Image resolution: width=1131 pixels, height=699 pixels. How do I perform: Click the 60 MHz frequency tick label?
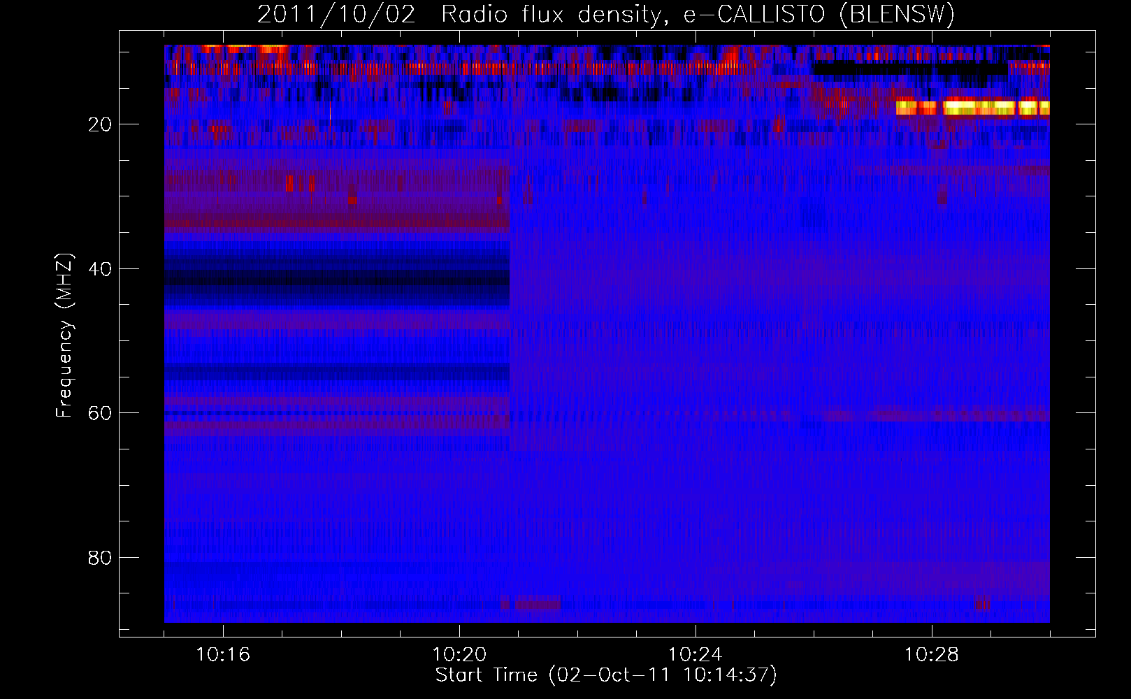point(100,413)
